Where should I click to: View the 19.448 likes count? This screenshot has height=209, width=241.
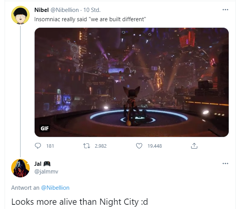pos(155,146)
